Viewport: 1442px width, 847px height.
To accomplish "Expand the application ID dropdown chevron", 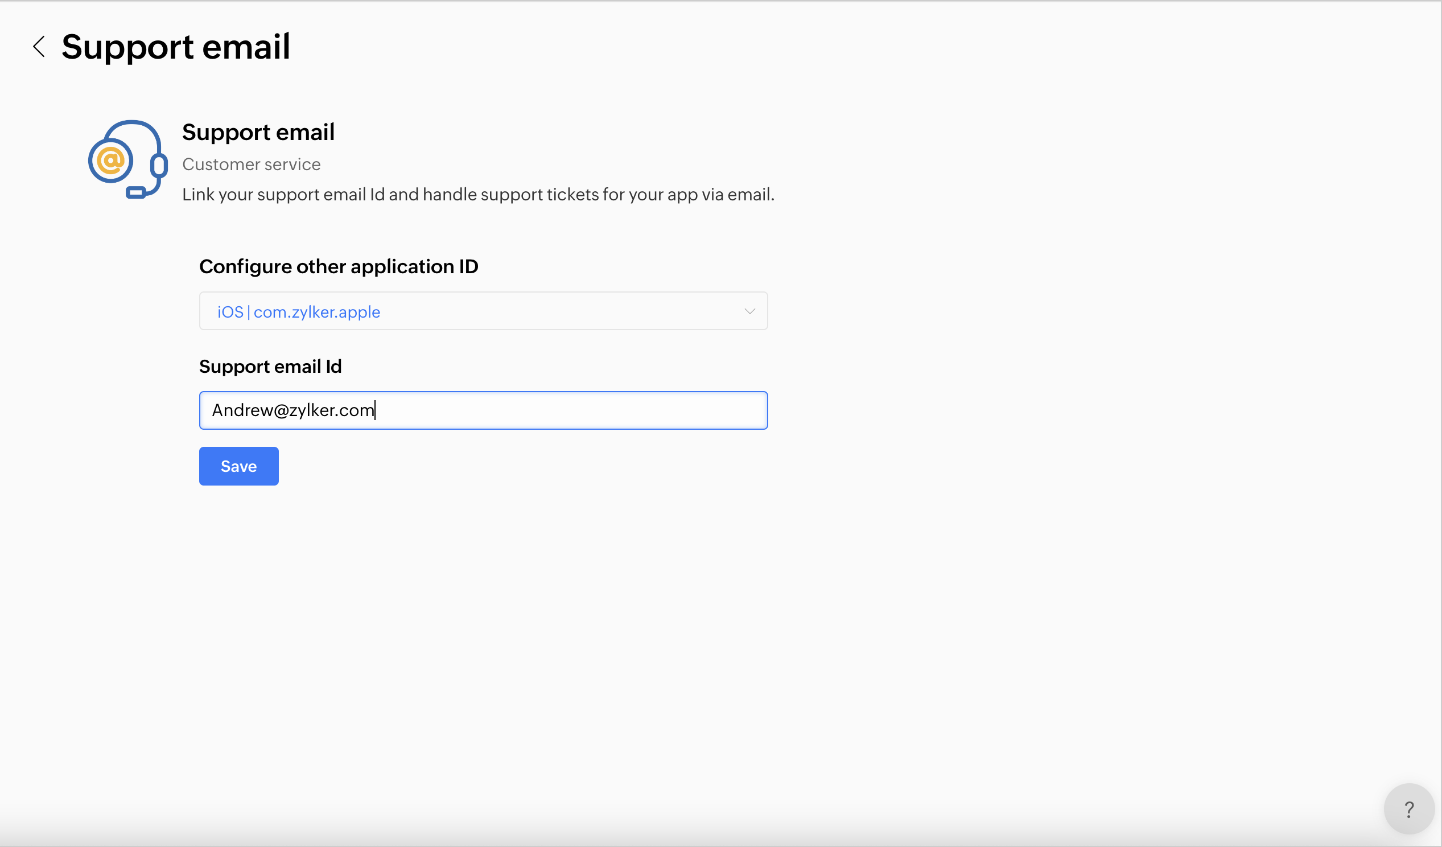I will 749,311.
